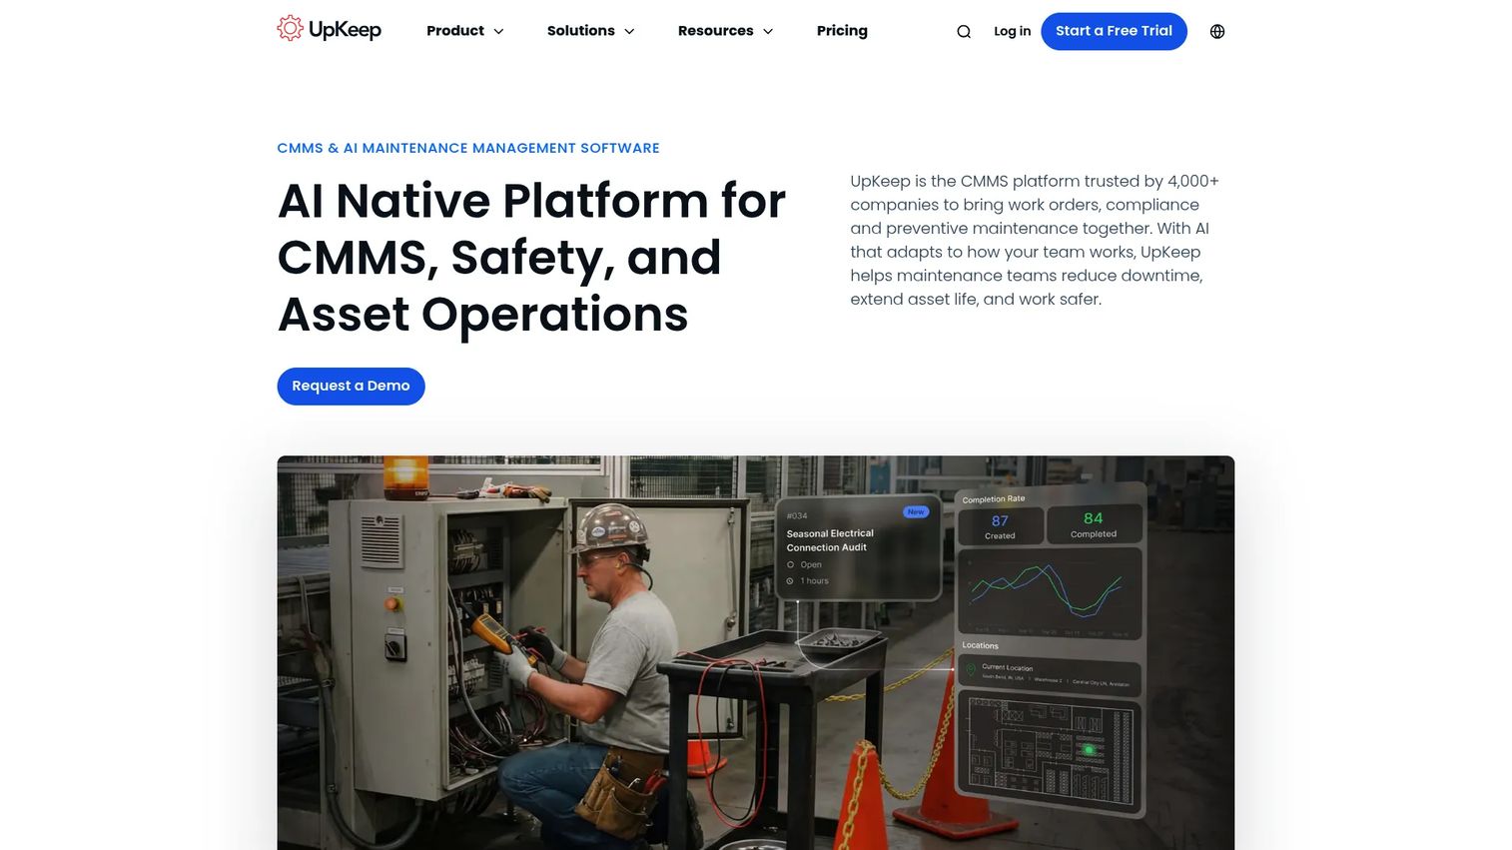This screenshot has width=1512, height=850.
Task: Click the New badge on work order card
Action: (x=916, y=511)
